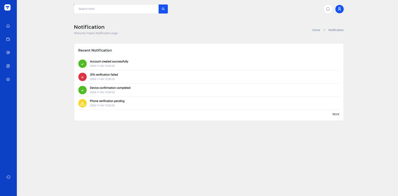The image size is (398, 196).
Task: Open 'Account created successfully' notification
Action: click(109, 61)
